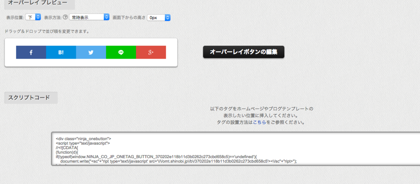Click the Twitter bird share button
This screenshot has height=184, width=420.
click(91, 52)
